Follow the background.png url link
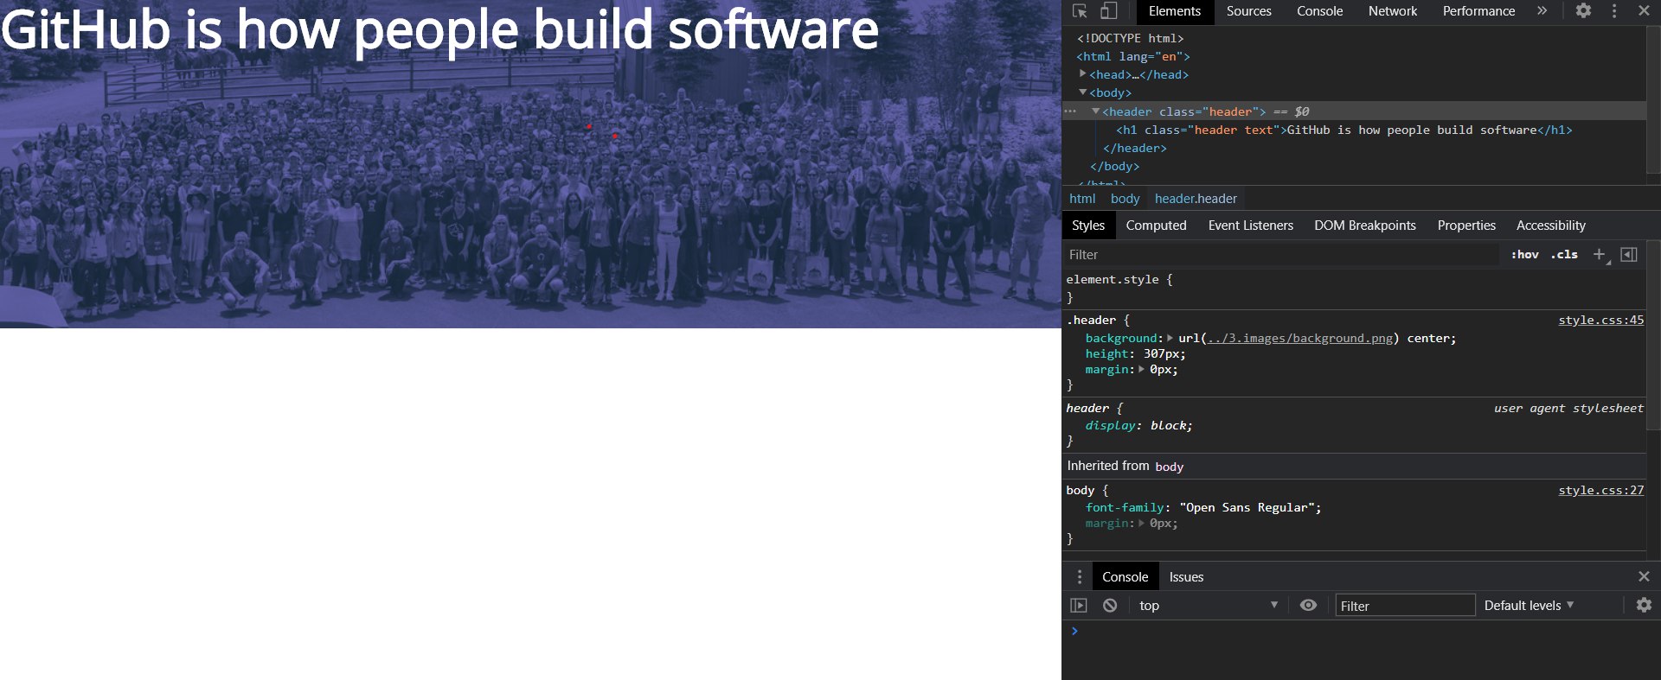 1299,339
